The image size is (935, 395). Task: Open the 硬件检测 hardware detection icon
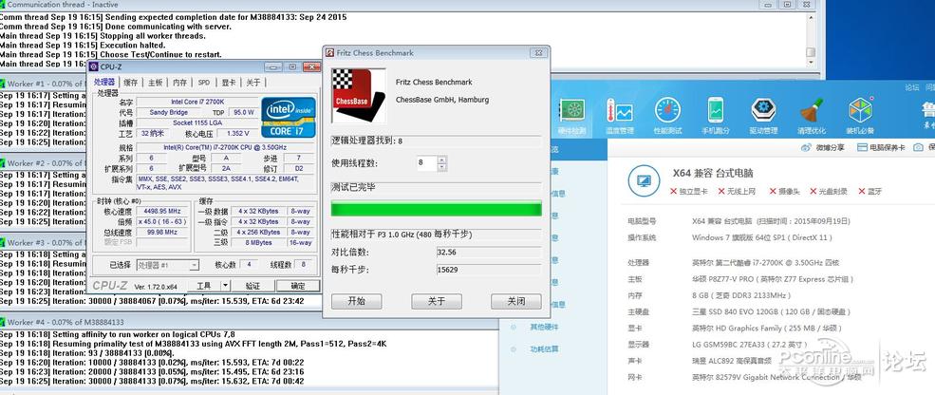coord(571,115)
